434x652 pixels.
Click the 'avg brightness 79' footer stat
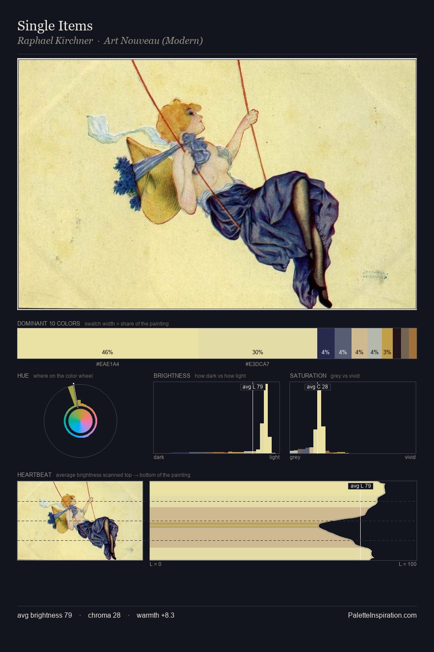45,615
